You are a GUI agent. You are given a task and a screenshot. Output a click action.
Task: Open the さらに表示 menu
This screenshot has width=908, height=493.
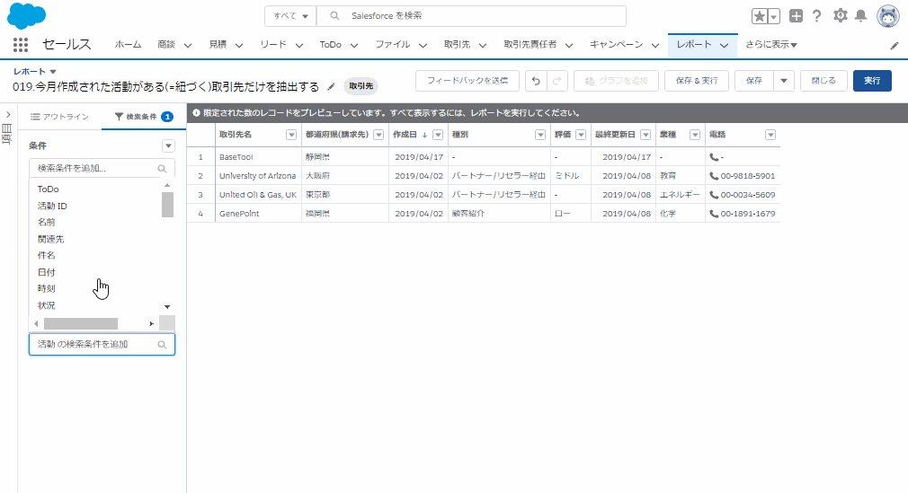pos(770,45)
